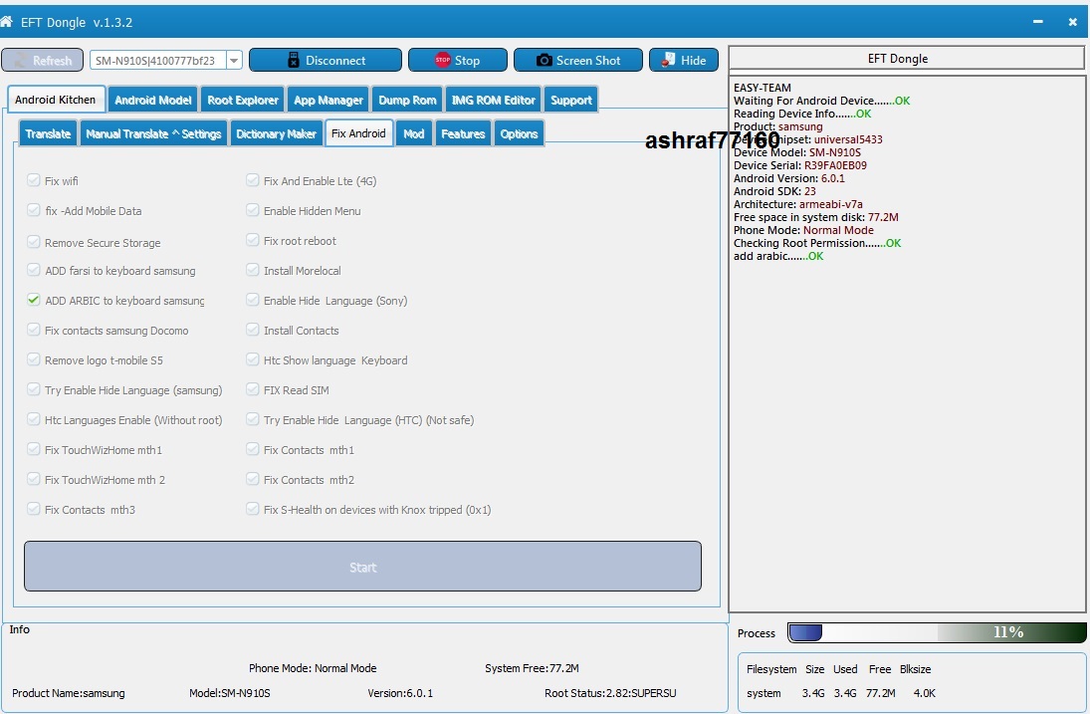Image resolution: width=1090 pixels, height=714 pixels.
Task: Toggle Fix Contacts mth1 checkbox
Action: click(x=252, y=449)
